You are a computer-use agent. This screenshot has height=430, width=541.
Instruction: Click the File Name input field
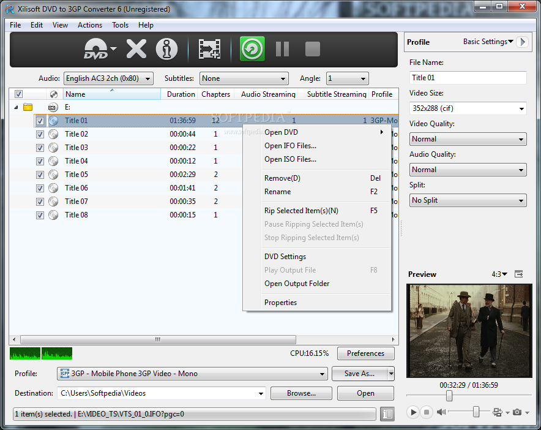click(x=468, y=78)
